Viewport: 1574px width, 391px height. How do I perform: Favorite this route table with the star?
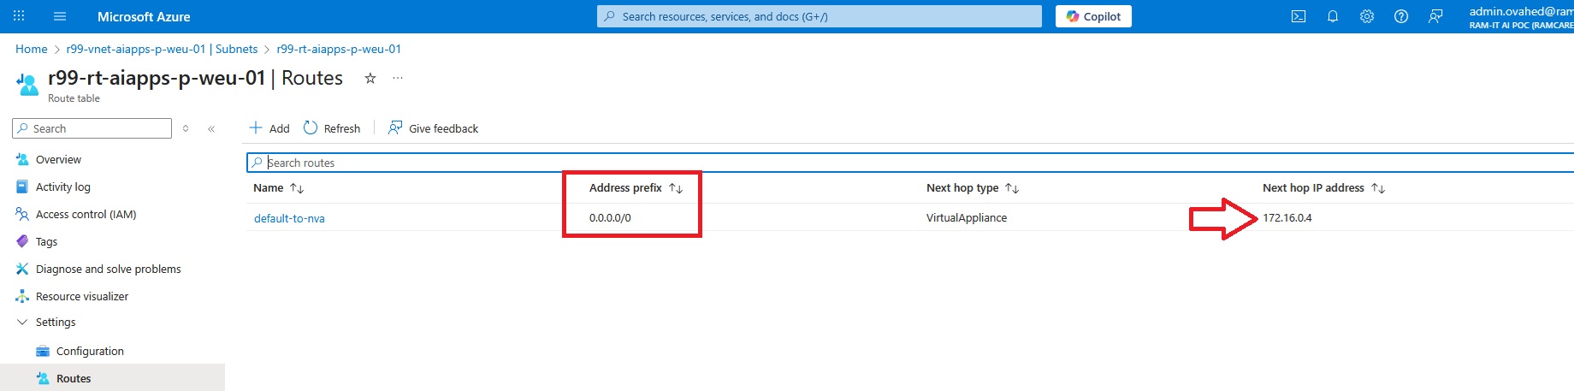click(x=370, y=78)
